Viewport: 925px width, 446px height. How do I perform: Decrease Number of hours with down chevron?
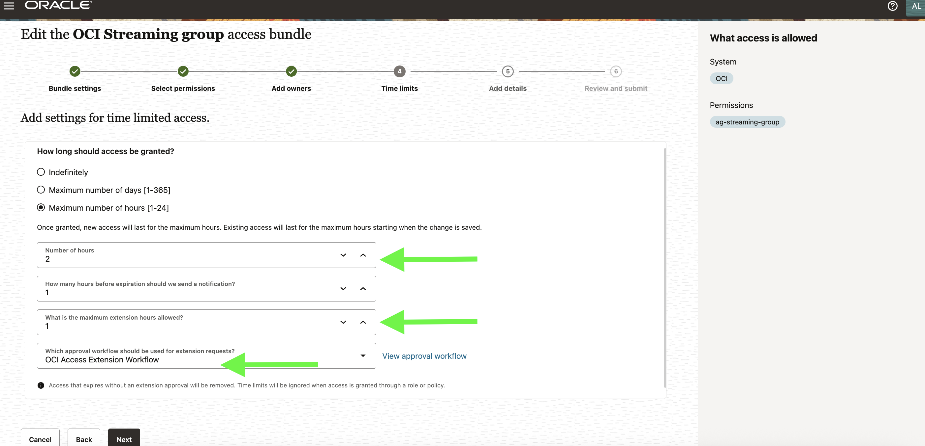tap(343, 255)
